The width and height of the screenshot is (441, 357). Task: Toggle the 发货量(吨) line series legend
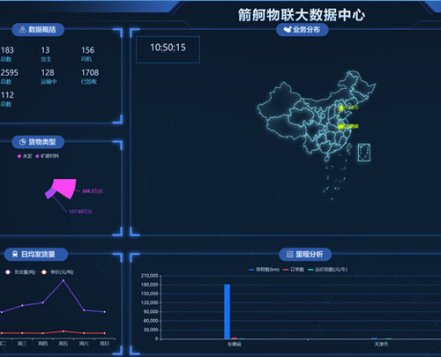[20, 272]
